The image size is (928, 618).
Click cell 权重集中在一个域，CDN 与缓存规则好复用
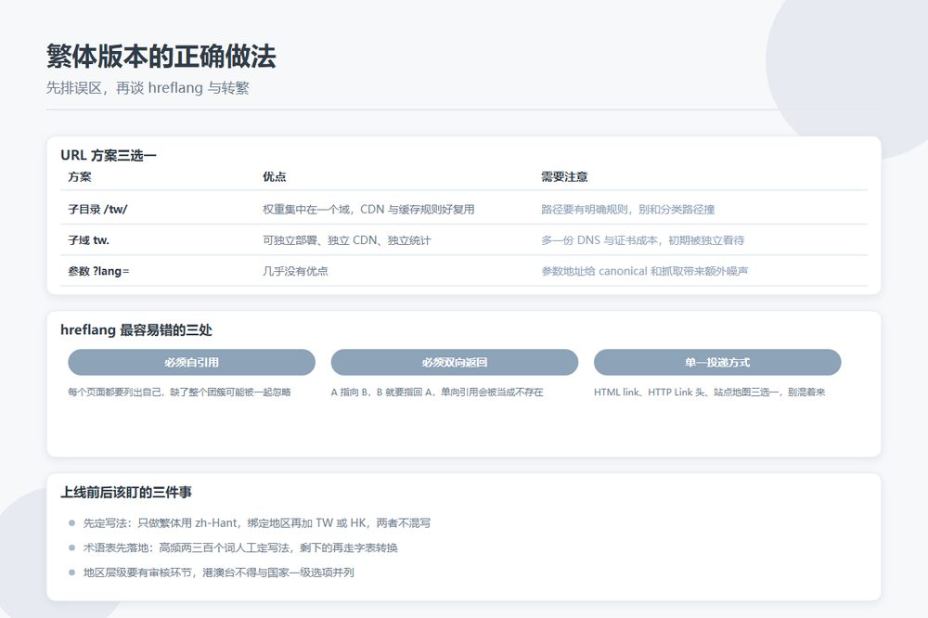pyautogui.click(x=368, y=209)
